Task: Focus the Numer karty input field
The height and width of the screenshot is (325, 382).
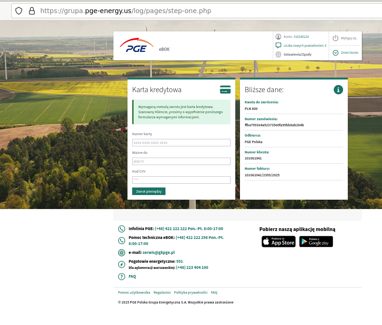Action: pos(181,143)
